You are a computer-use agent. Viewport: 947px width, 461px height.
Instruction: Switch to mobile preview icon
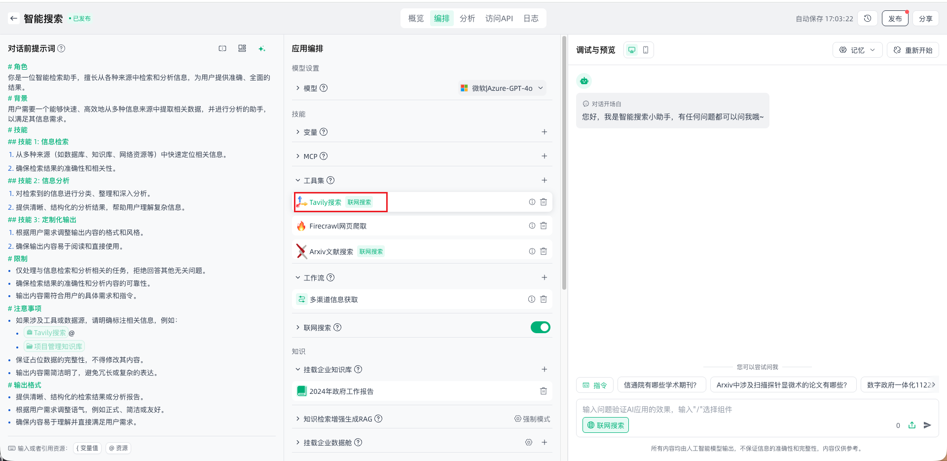pyautogui.click(x=646, y=50)
